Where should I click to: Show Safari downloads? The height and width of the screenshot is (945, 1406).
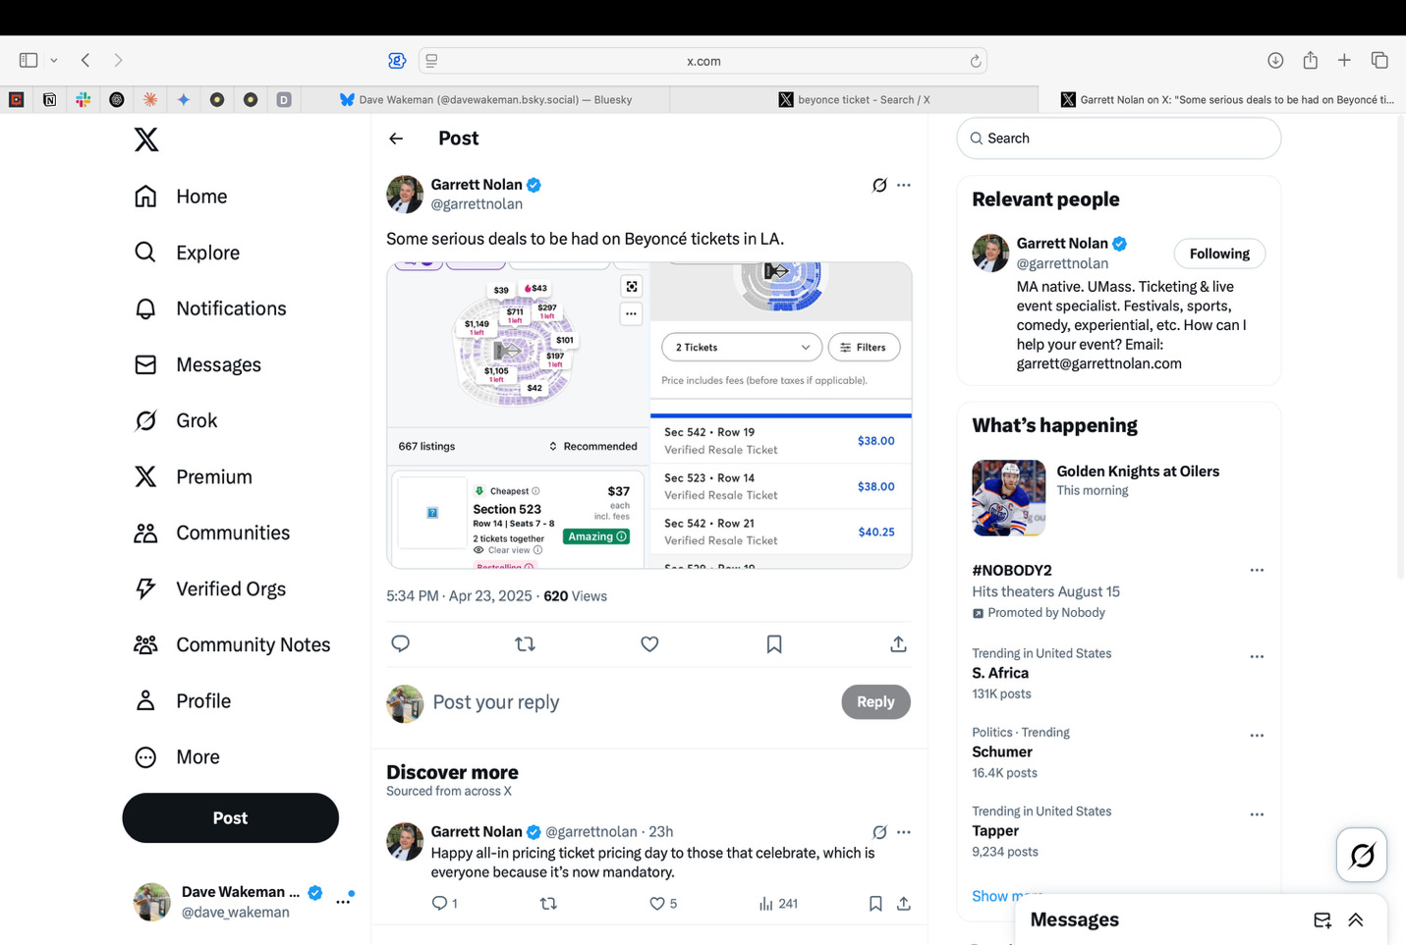pyautogui.click(x=1275, y=60)
